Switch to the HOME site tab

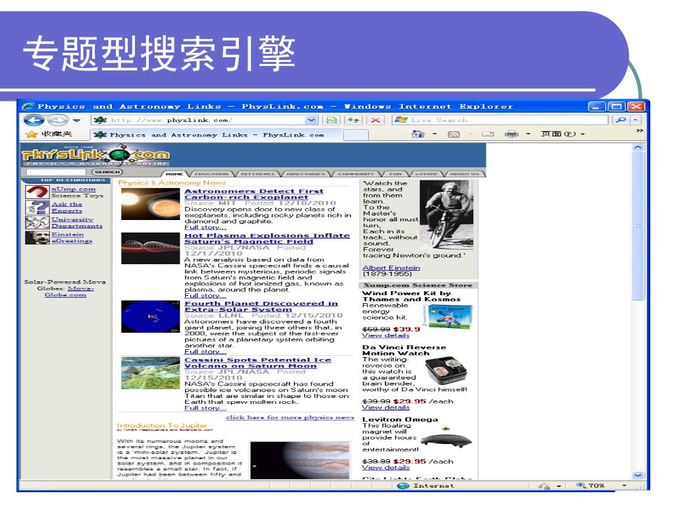tap(174, 174)
